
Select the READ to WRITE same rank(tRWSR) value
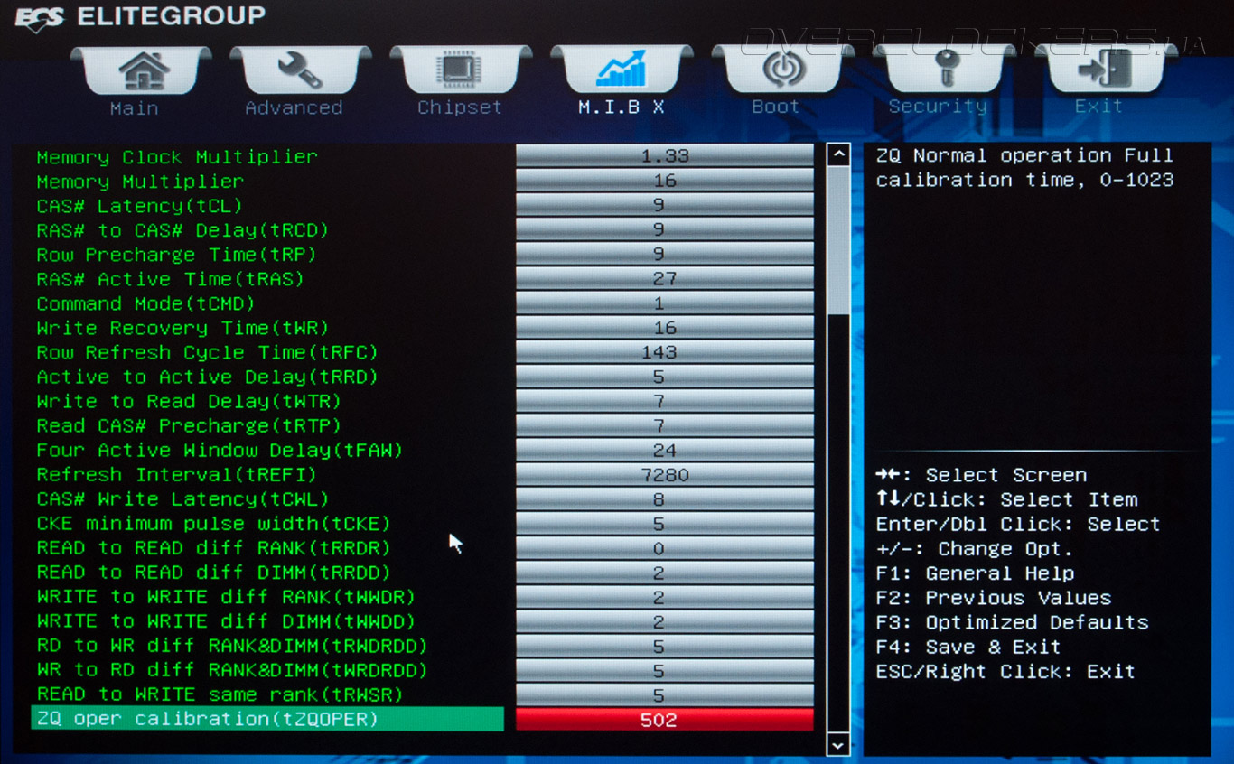coord(665,694)
